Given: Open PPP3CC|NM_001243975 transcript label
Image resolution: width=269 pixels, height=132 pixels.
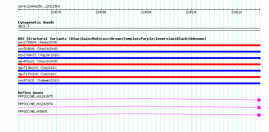Looking at the screenshot, I should pyautogui.click(x=35, y=97).
